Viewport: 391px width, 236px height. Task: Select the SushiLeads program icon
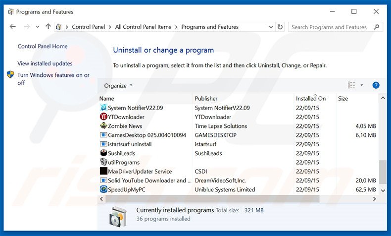[103, 153]
